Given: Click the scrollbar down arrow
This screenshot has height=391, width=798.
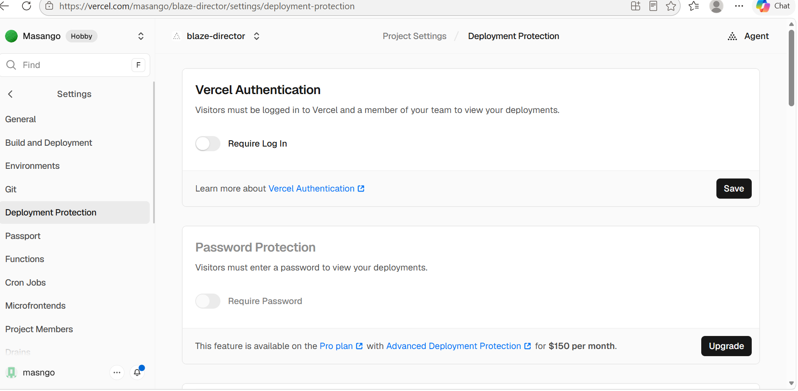Looking at the screenshot, I should tap(791, 383).
